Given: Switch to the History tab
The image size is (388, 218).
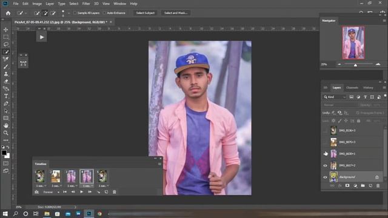Looking at the screenshot, I should (368, 88).
